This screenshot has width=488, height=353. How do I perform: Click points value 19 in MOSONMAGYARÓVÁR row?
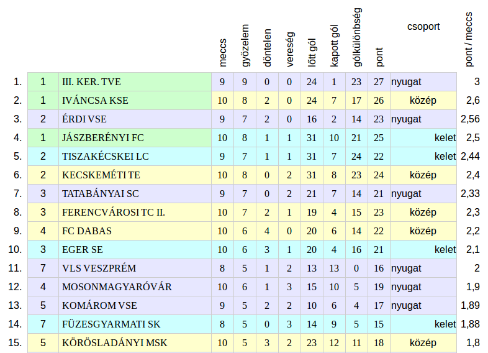[x=379, y=287]
